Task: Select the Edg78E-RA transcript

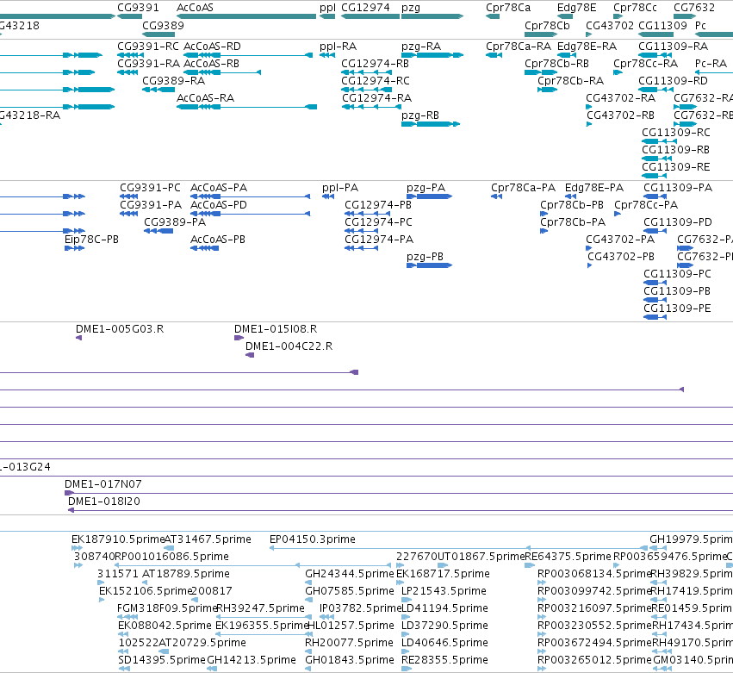Action: (566, 55)
